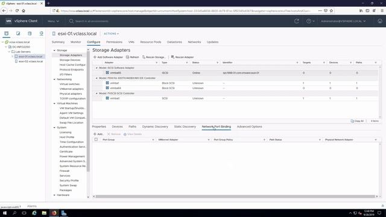Switch to the Monitor tab
The image size is (386, 217).
click(76, 42)
